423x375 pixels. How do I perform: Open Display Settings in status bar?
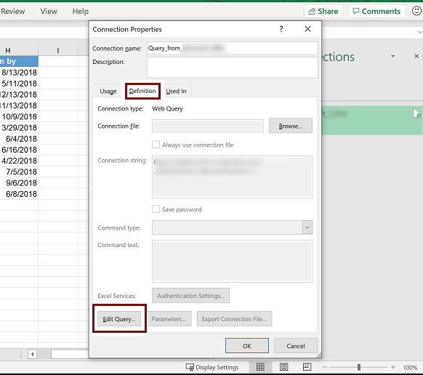[x=212, y=367]
